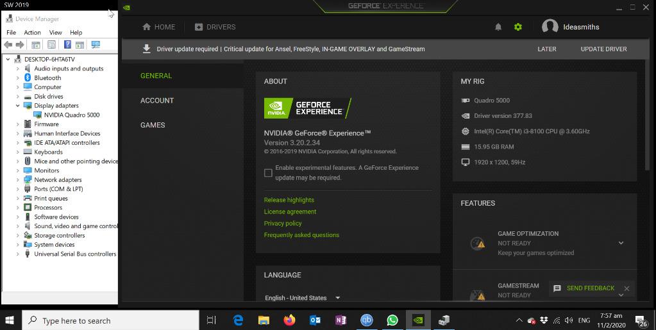
Task: Open Device Manager Action menu
Action: click(32, 32)
